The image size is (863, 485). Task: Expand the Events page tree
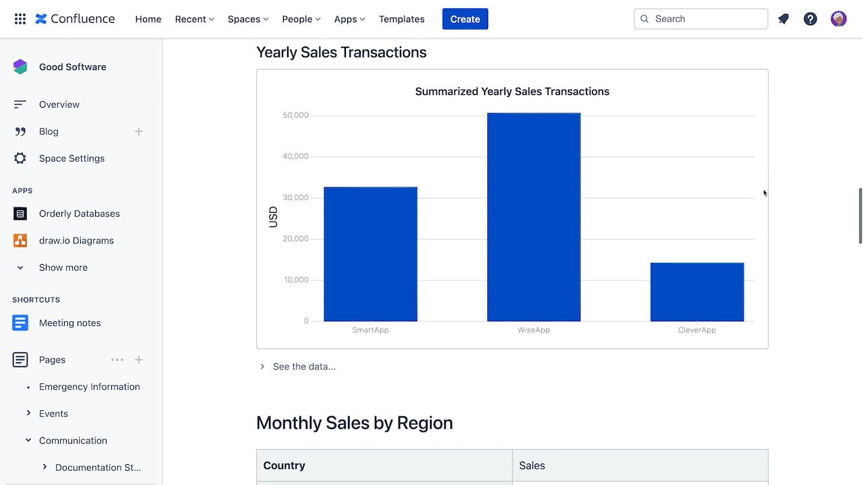(x=28, y=413)
